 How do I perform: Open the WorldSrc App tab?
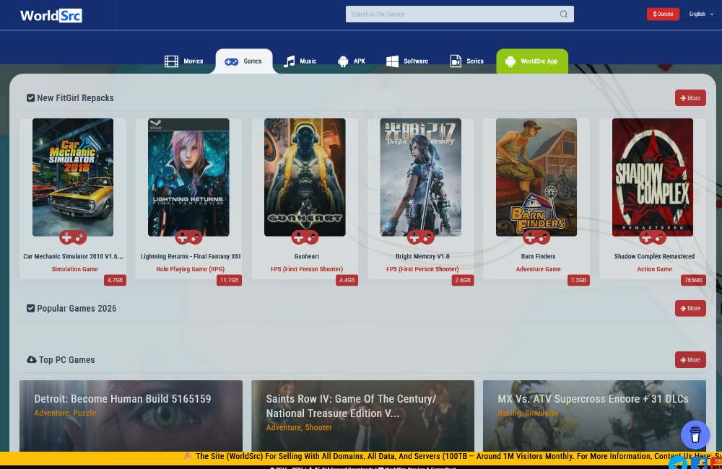click(x=532, y=61)
